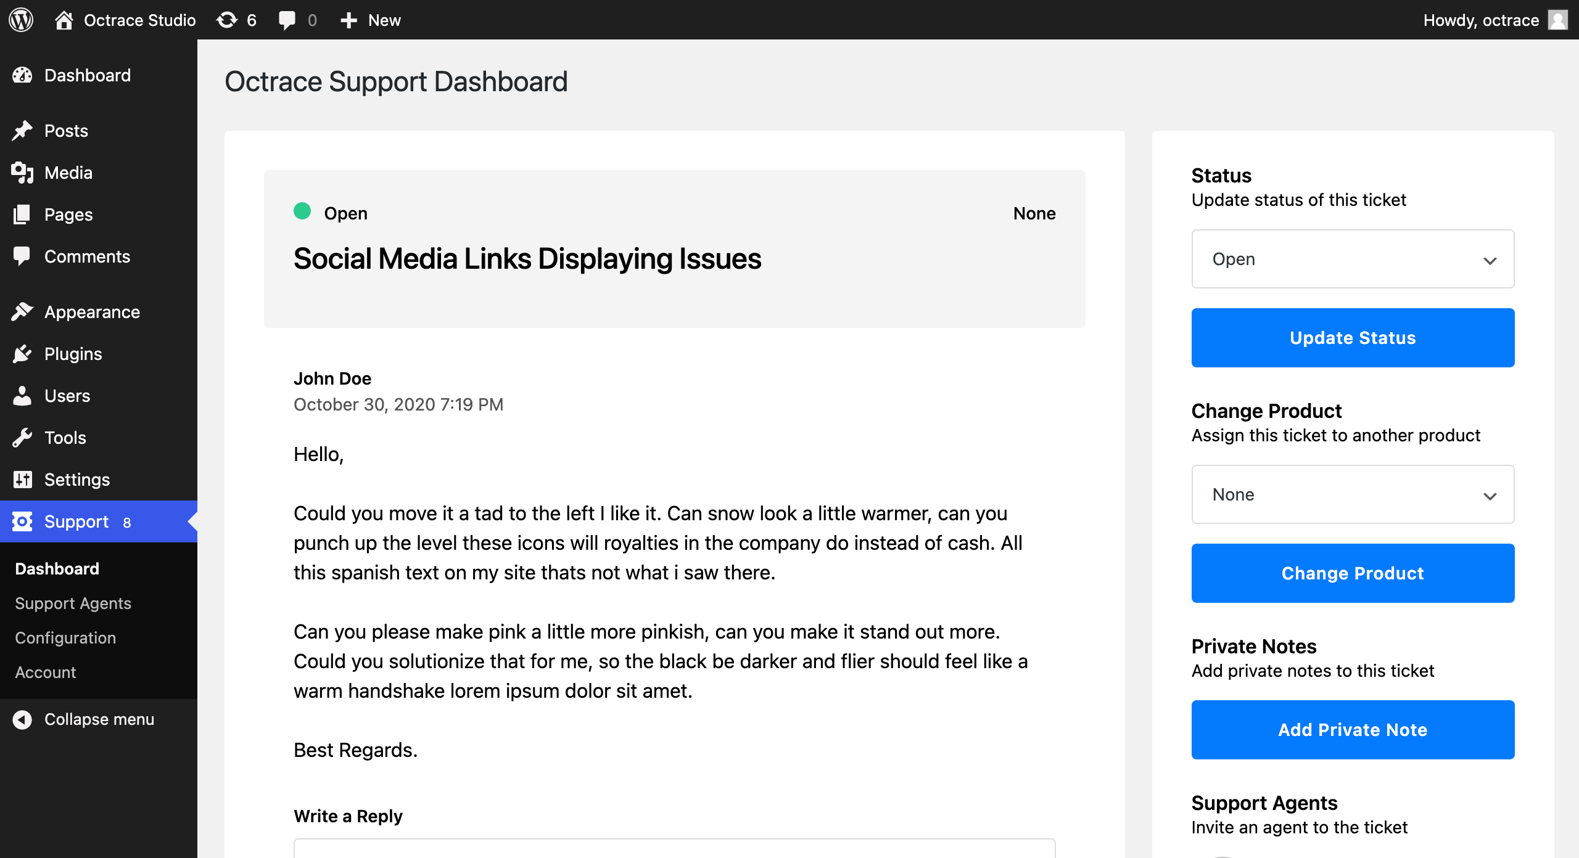
Task: Open the Comments menu in sidebar
Action: click(x=99, y=256)
